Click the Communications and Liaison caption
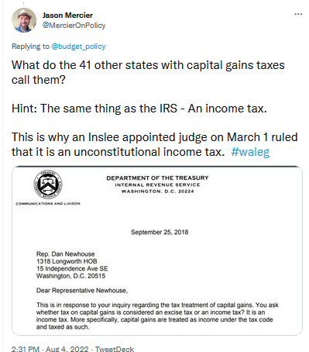309x352 pixels. coord(48,204)
